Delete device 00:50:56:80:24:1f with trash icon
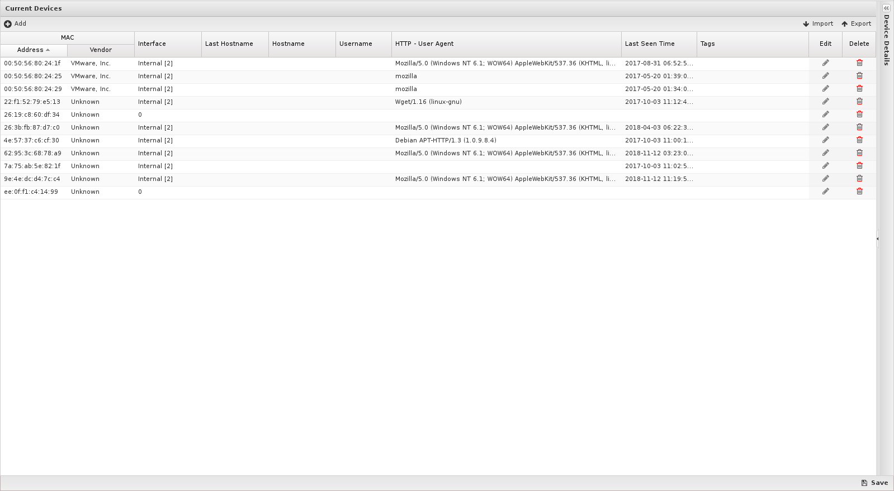 pyautogui.click(x=859, y=63)
